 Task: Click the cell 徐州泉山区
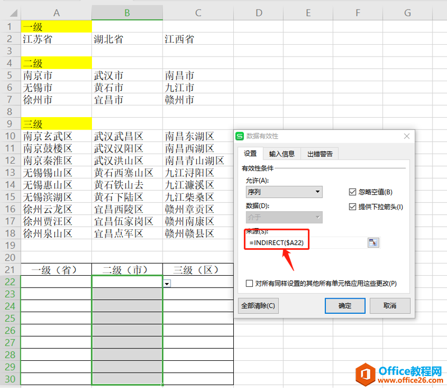tap(56, 233)
